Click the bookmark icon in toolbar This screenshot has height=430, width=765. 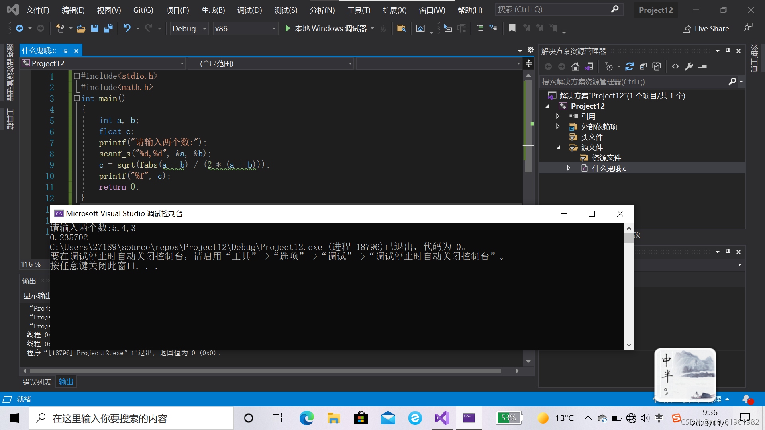512,28
